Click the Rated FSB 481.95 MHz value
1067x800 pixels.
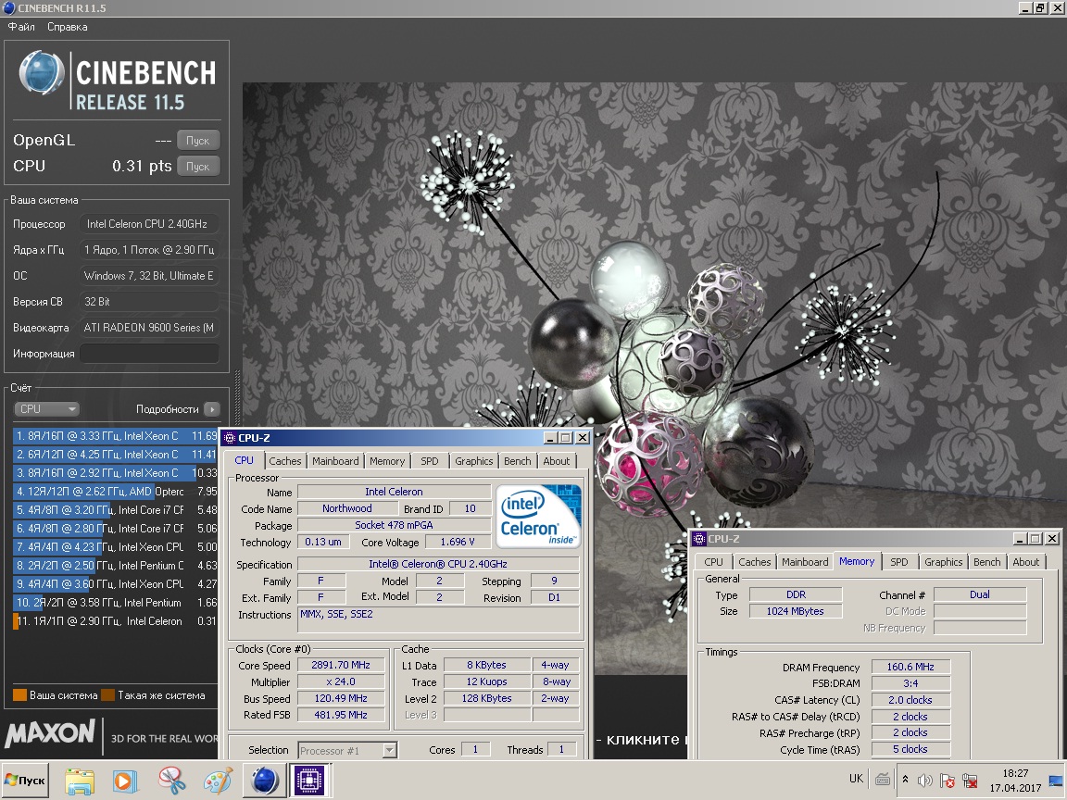[341, 715]
